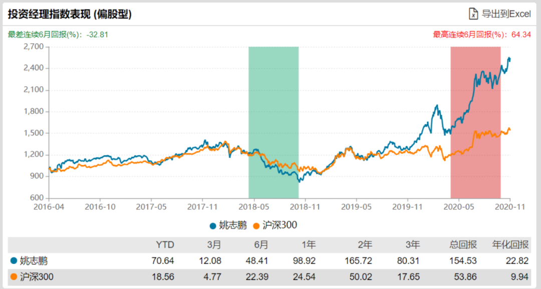Screen dimensions: 541x289
Task: Click 姚志鹏 YTD value 70.64
Action: (163, 261)
